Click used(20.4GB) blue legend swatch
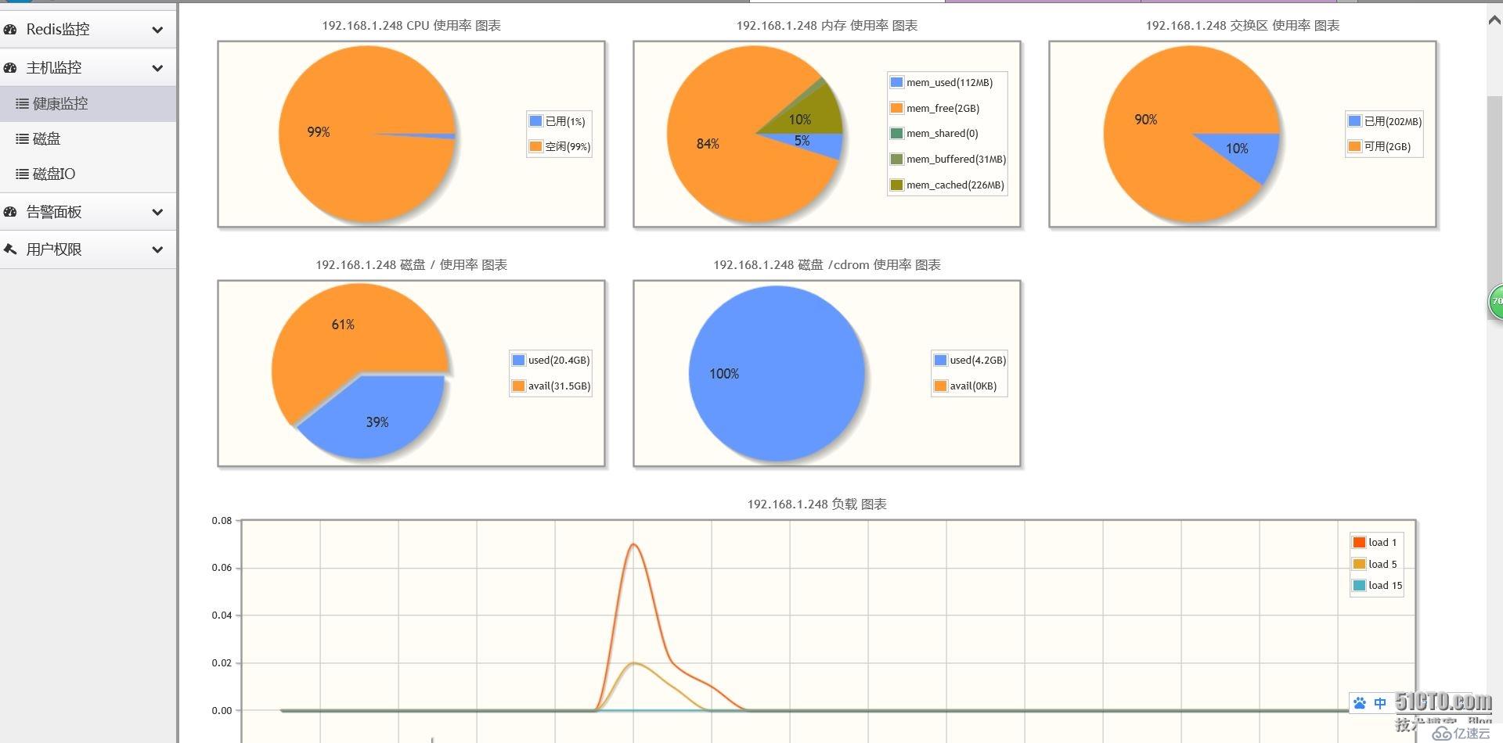This screenshot has width=1503, height=743. pyautogui.click(x=518, y=360)
